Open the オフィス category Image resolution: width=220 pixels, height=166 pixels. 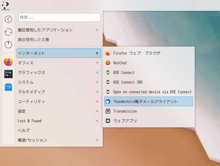click(59, 63)
